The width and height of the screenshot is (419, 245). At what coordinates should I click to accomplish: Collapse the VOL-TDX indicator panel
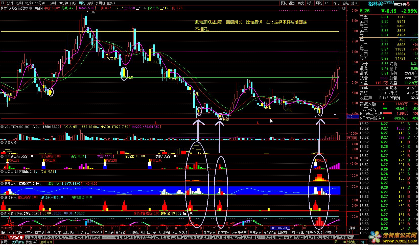tap(2, 127)
